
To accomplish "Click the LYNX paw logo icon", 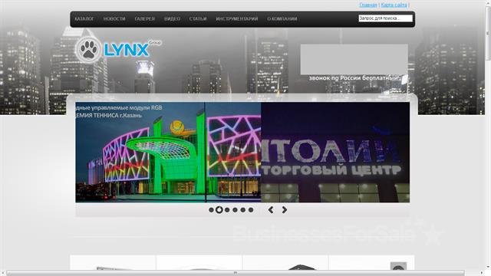I will 88,49.
